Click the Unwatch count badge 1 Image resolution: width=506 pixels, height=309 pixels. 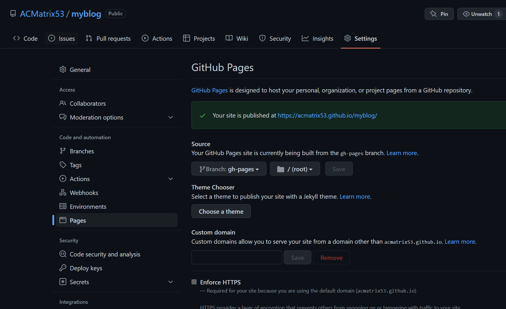(498, 14)
